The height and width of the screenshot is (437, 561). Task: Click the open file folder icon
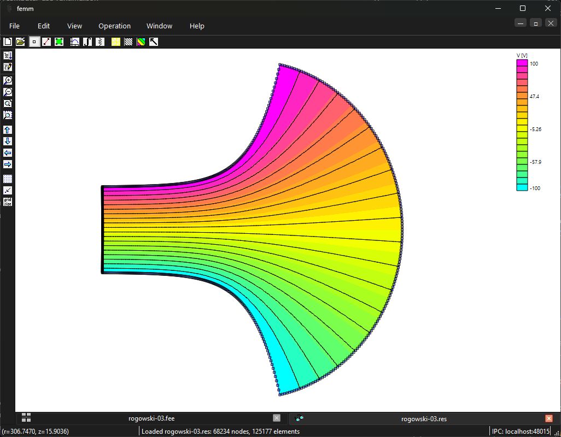tap(20, 42)
